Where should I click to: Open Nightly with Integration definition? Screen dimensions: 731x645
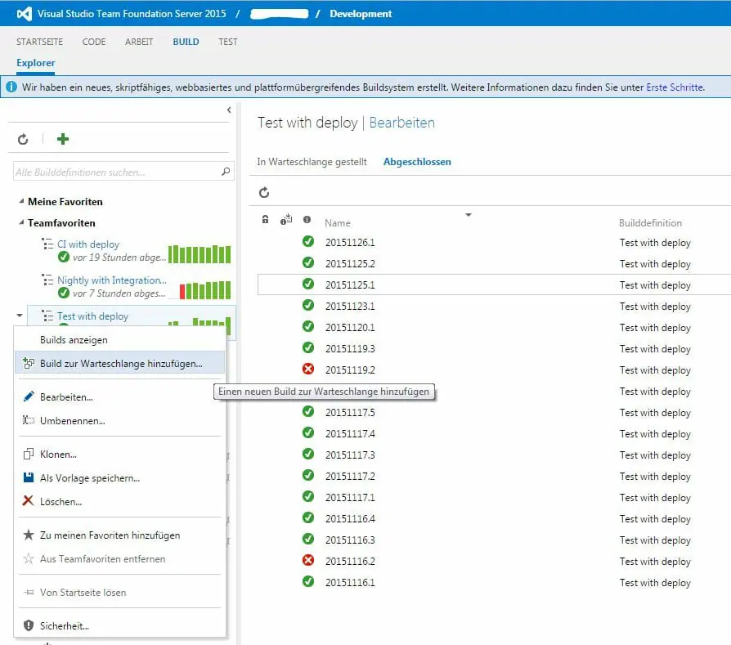[112, 280]
